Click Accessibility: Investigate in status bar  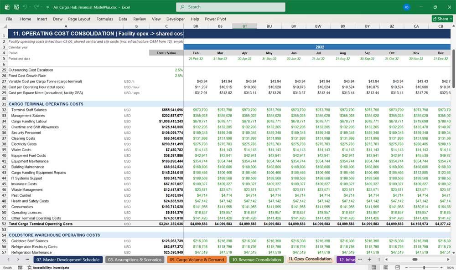click(x=48, y=267)
